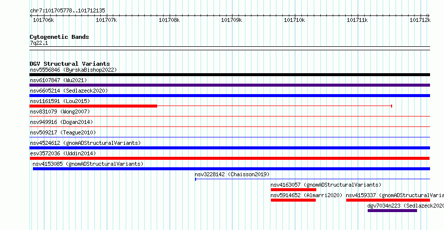This screenshot has height=230, width=444.
Task: Open the nsv949916 (Dogan2014) variant entry
Action: click(61, 122)
